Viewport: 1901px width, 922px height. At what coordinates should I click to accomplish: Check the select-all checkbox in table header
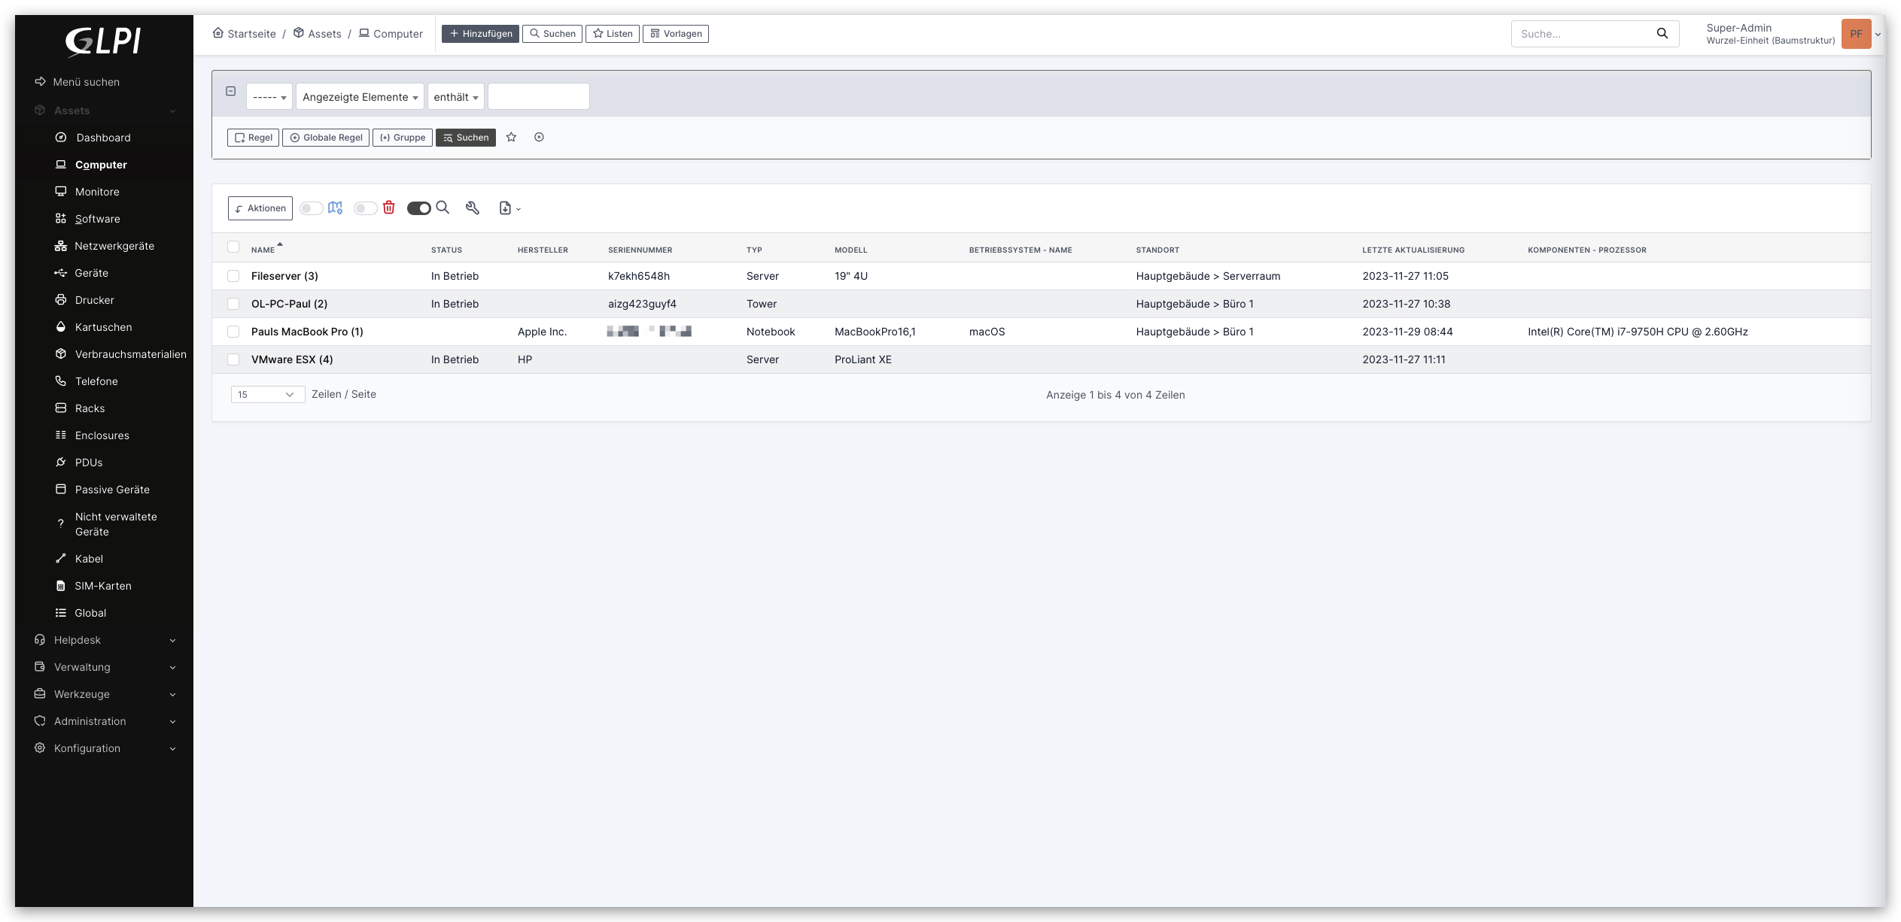click(233, 247)
